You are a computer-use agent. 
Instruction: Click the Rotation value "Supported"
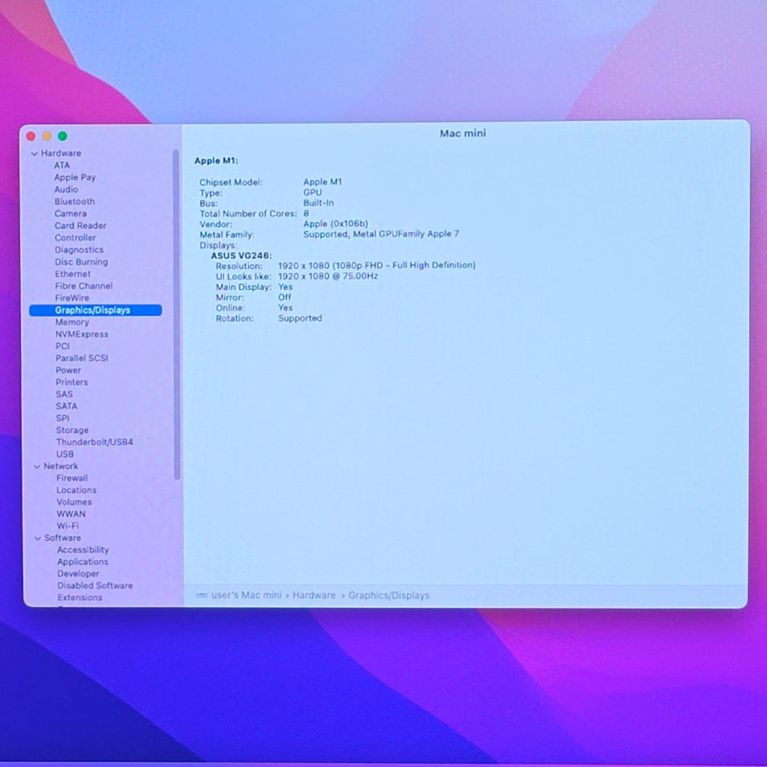(x=300, y=318)
